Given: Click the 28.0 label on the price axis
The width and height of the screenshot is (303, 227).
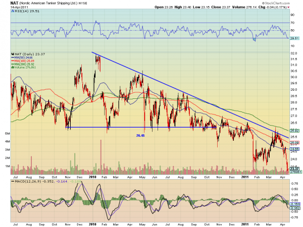Looking at the screenshot, I should point(294,102).
